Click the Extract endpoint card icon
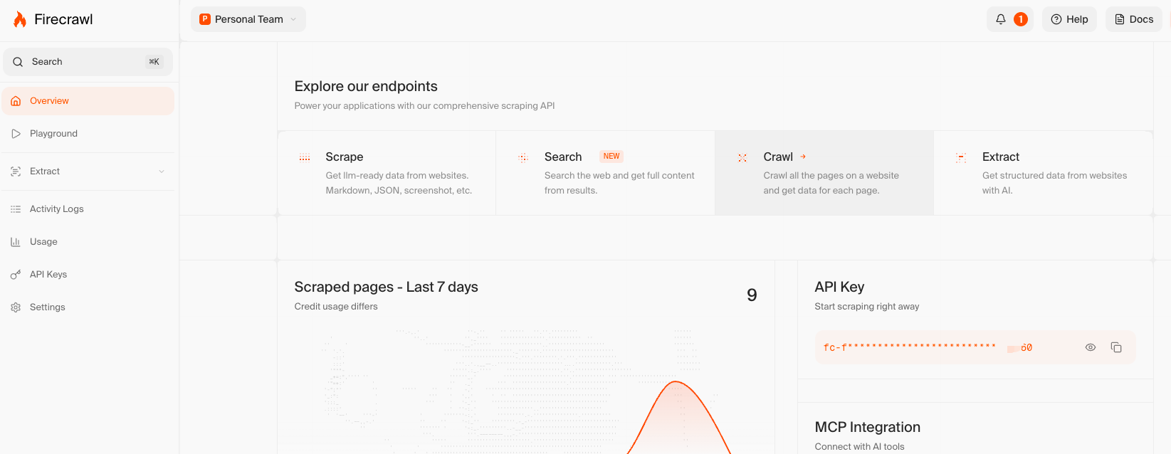The image size is (1171, 454). coord(961,157)
